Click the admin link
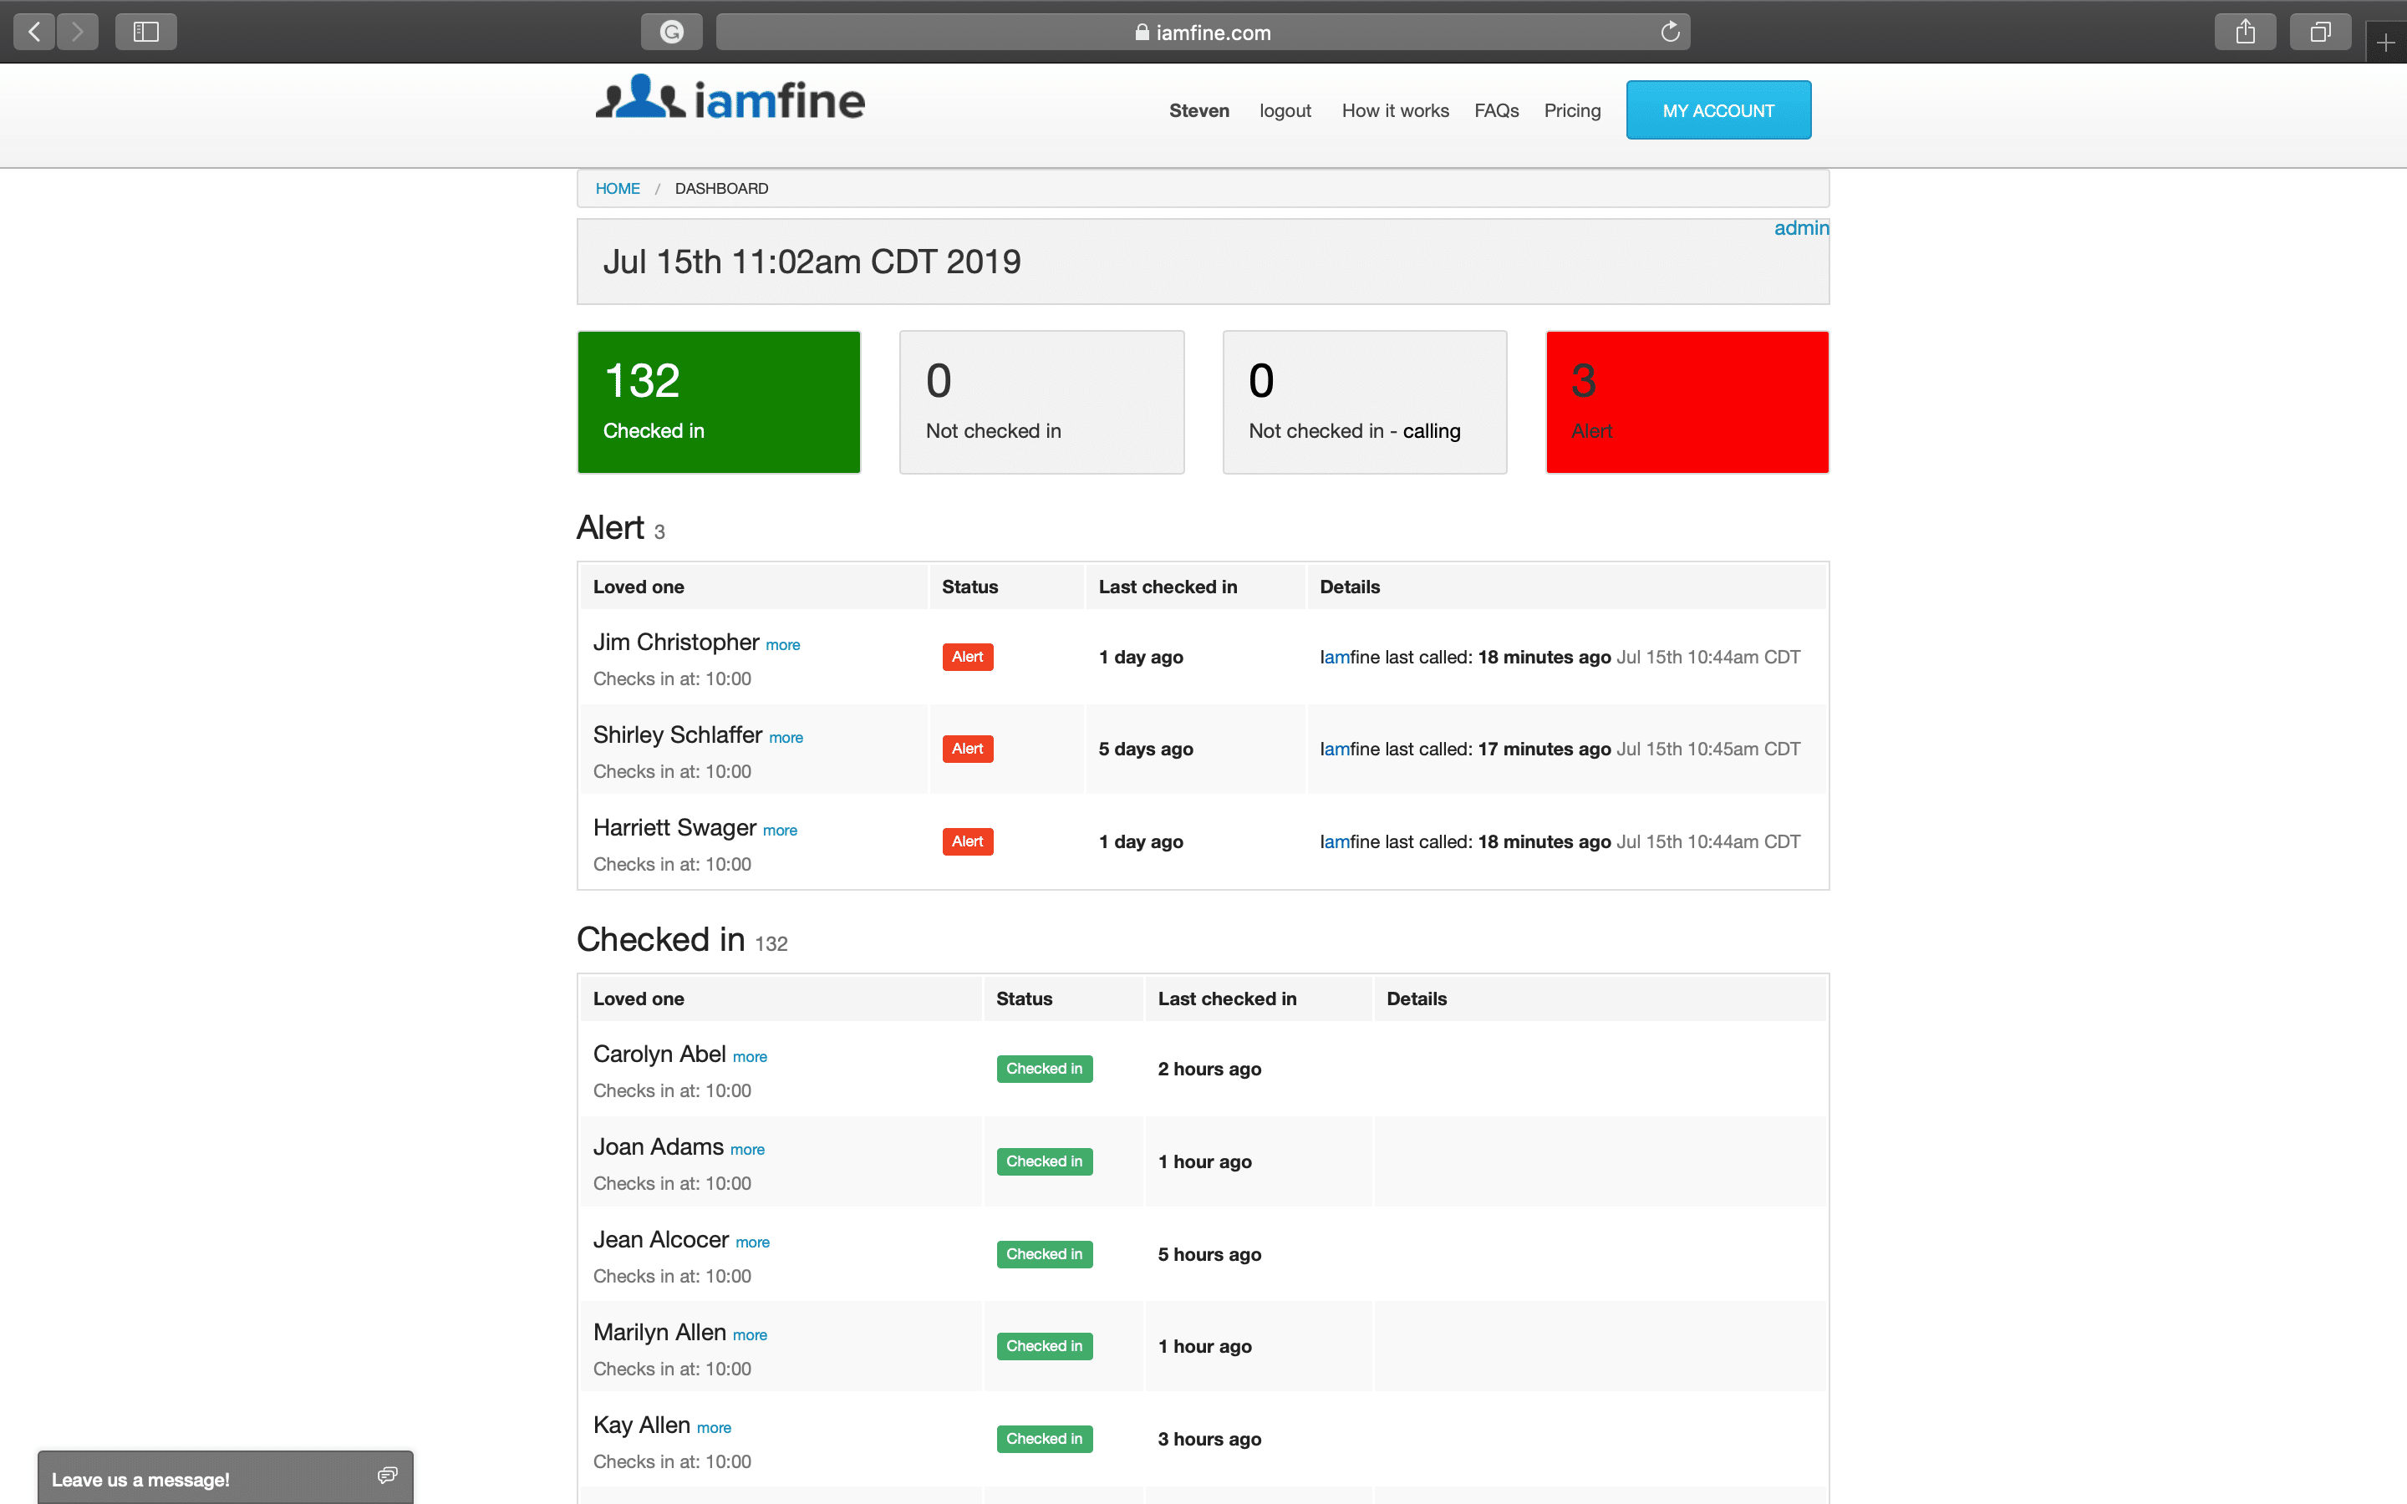Image resolution: width=2407 pixels, height=1504 pixels. 1801,228
